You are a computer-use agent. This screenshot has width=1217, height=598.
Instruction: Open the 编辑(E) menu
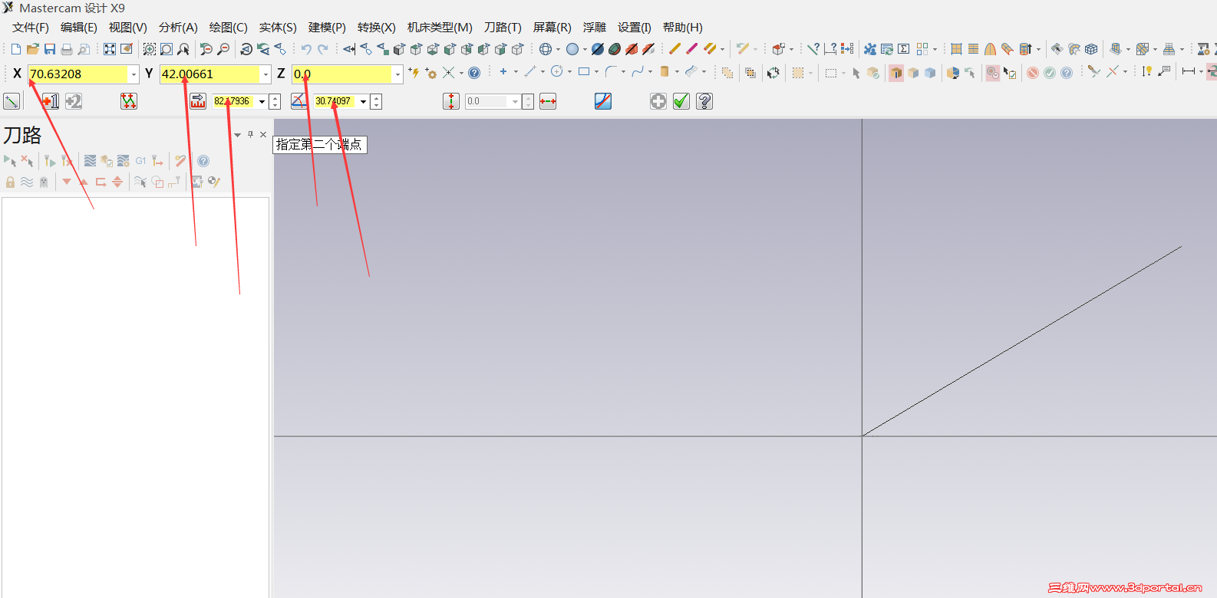coord(79,28)
